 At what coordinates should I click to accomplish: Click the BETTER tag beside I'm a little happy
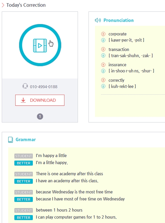[x=24, y=163]
